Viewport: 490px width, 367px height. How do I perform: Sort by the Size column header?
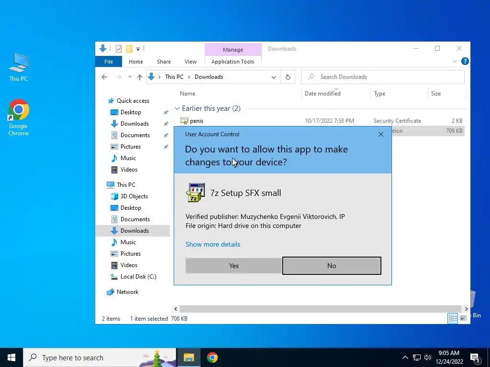coord(435,94)
